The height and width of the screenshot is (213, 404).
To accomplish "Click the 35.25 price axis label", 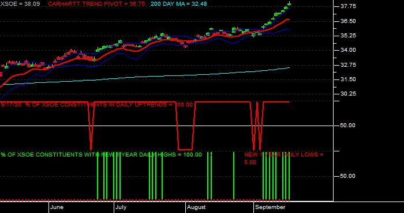I will pyautogui.click(x=348, y=36).
